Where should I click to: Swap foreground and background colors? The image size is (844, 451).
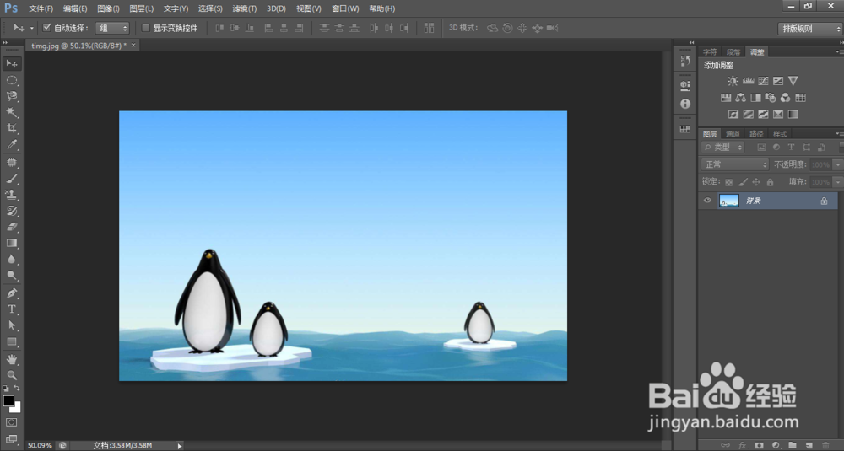coord(17,388)
